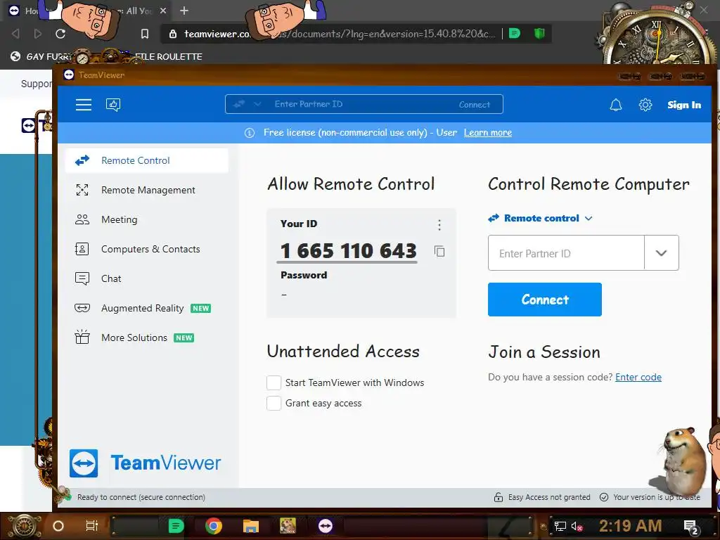Image resolution: width=720 pixels, height=540 pixels.
Task: Click the info icon in license banner
Action: click(250, 133)
